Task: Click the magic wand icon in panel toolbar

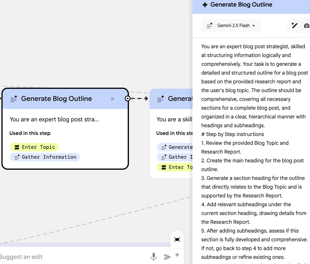Action: click(294, 26)
